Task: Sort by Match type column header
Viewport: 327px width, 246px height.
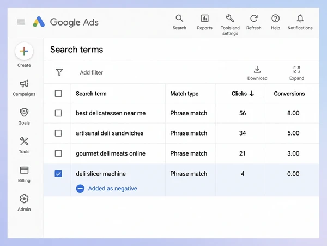Action: (x=184, y=94)
